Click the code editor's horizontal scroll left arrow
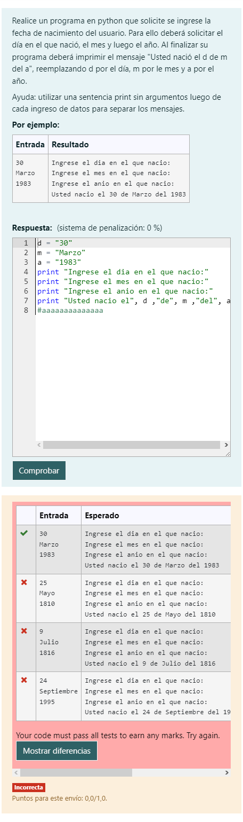243x822 pixels. [x=38, y=445]
